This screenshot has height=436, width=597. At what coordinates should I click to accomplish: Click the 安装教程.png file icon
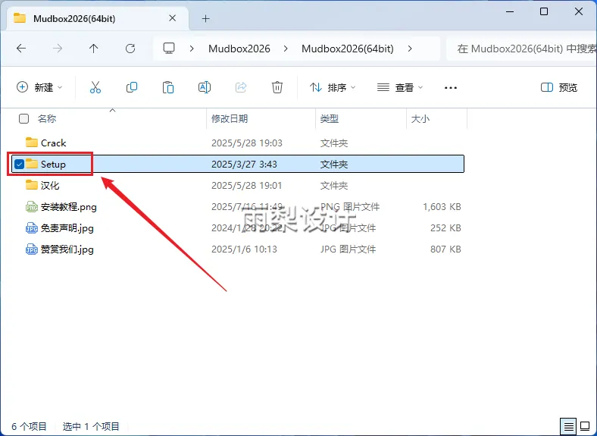[x=32, y=206]
